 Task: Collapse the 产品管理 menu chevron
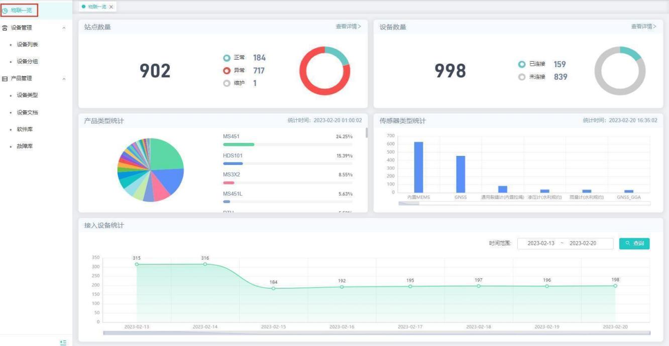pyautogui.click(x=63, y=79)
